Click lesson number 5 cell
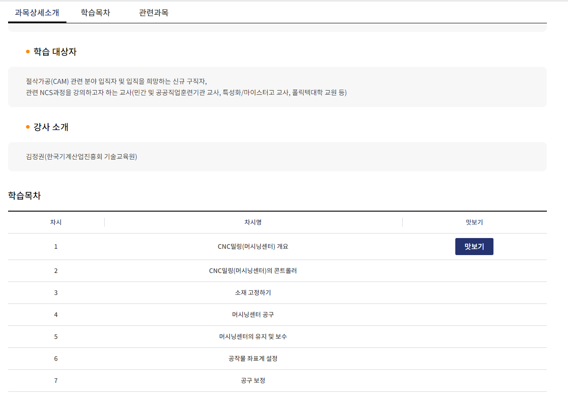The image size is (568, 416). pyautogui.click(x=56, y=337)
